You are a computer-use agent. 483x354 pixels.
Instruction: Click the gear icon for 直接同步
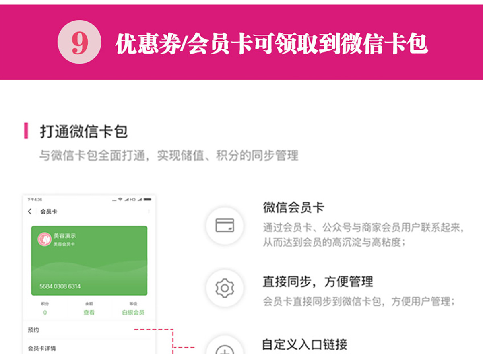(x=225, y=288)
